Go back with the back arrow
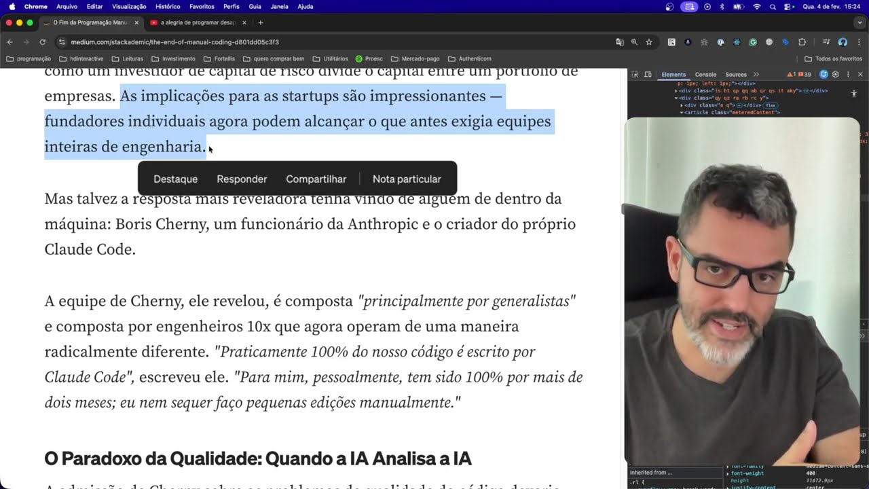Screen dimensions: 869x489 (x=10, y=42)
